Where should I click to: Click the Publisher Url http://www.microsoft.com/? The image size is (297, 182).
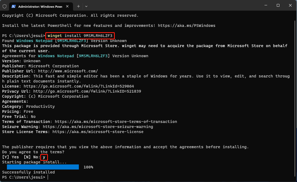tap(68, 71)
